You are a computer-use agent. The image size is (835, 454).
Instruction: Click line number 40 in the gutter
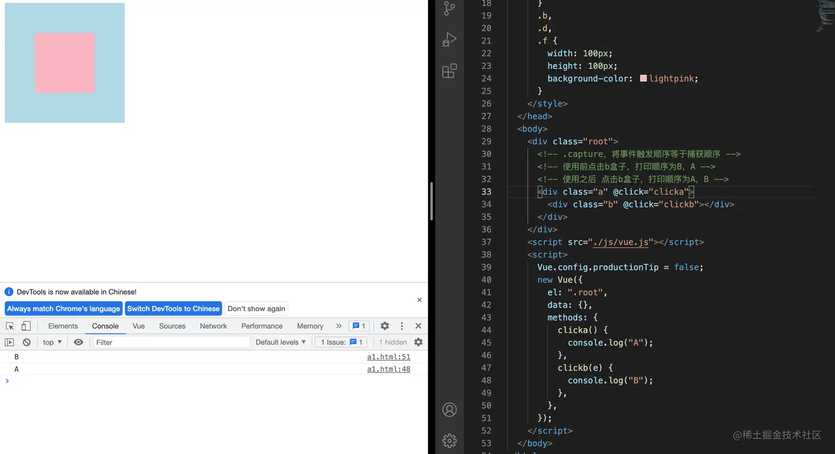click(486, 280)
